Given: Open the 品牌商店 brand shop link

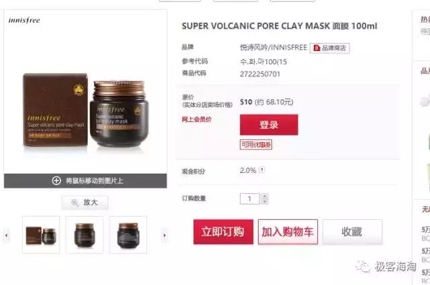Looking at the screenshot, I should click(330, 48).
